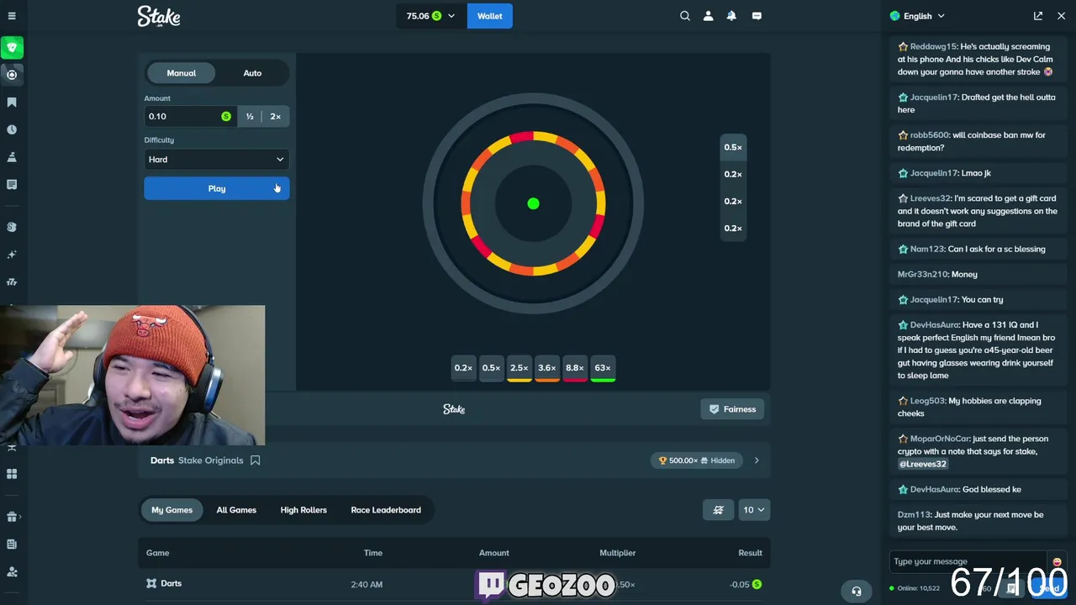Open the new releases sparkle icon

click(12, 255)
